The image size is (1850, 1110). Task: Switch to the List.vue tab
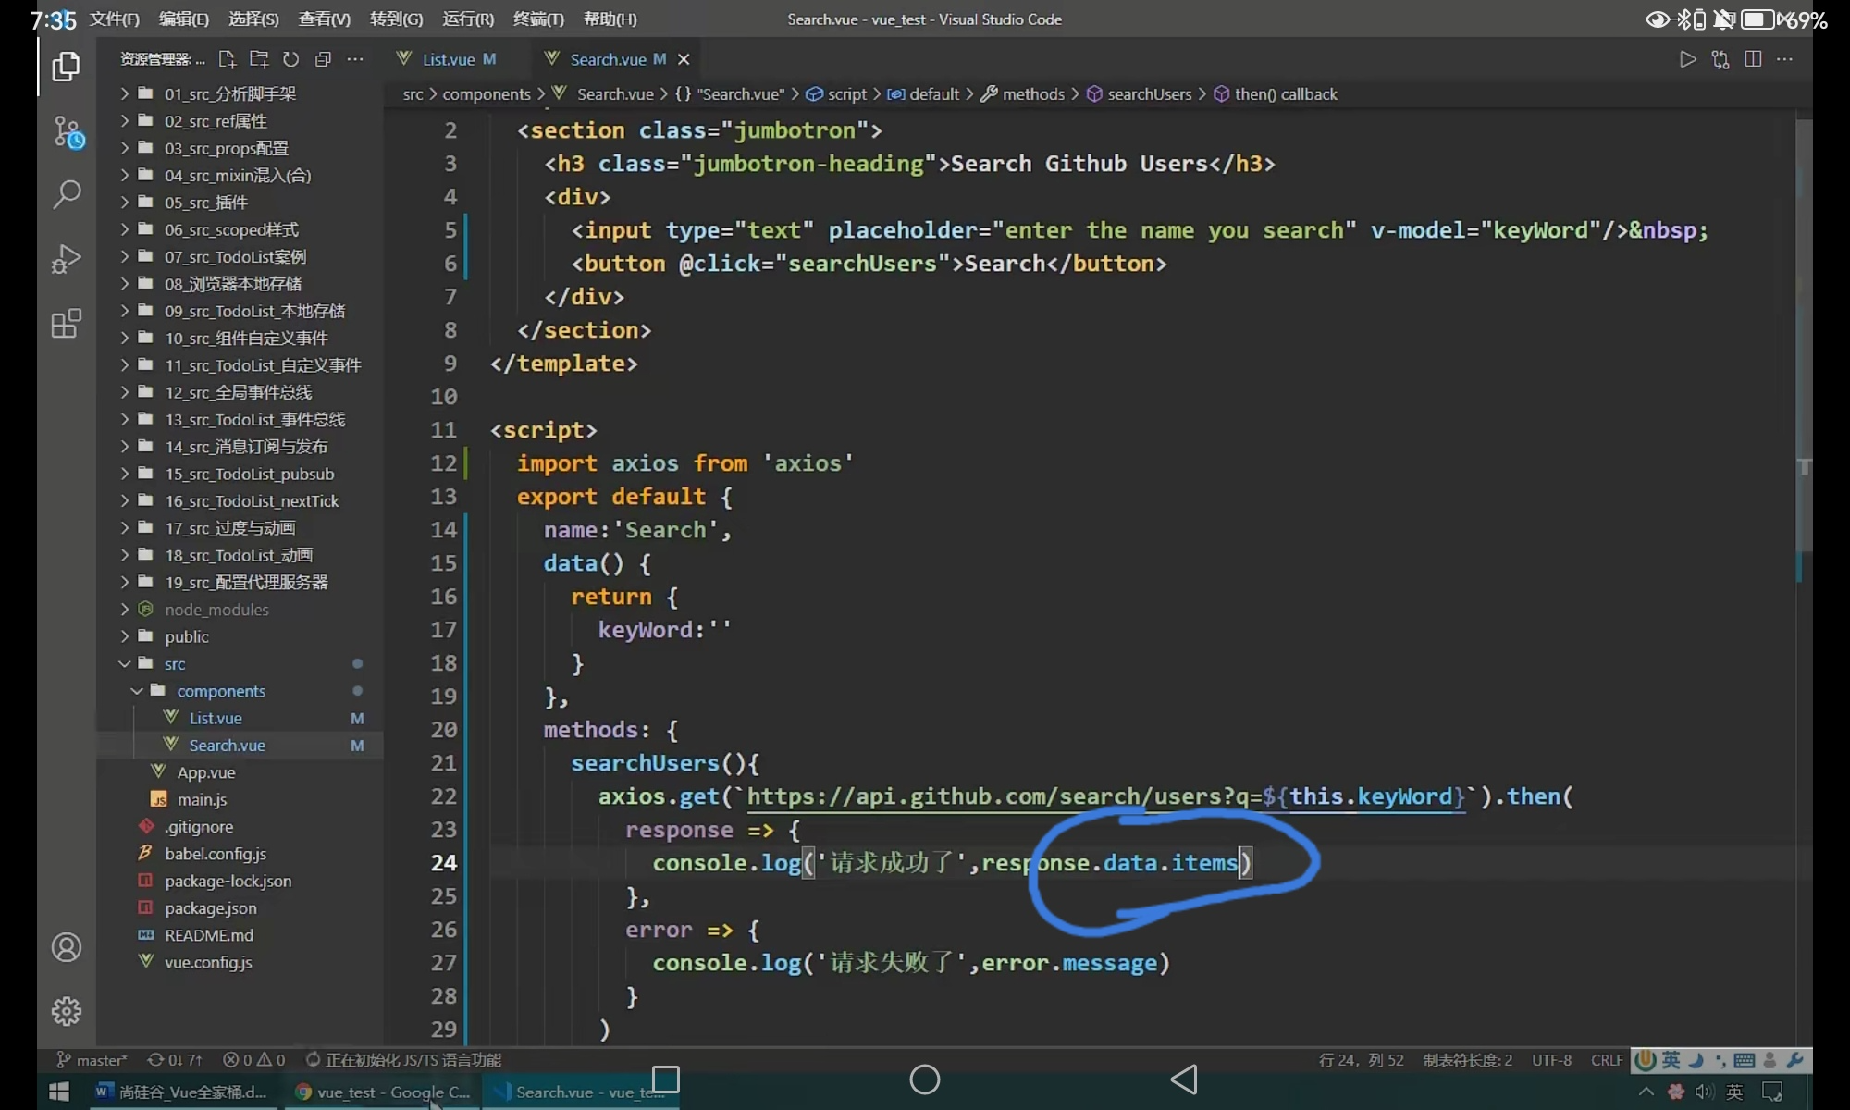coord(448,59)
